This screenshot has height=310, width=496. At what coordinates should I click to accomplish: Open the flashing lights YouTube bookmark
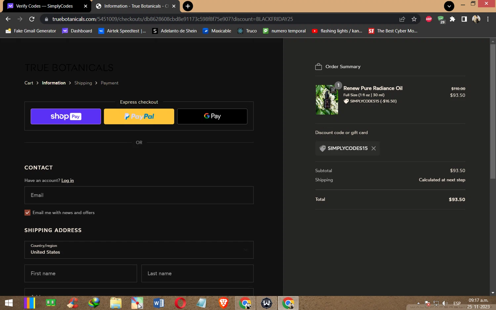[x=337, y=31]
